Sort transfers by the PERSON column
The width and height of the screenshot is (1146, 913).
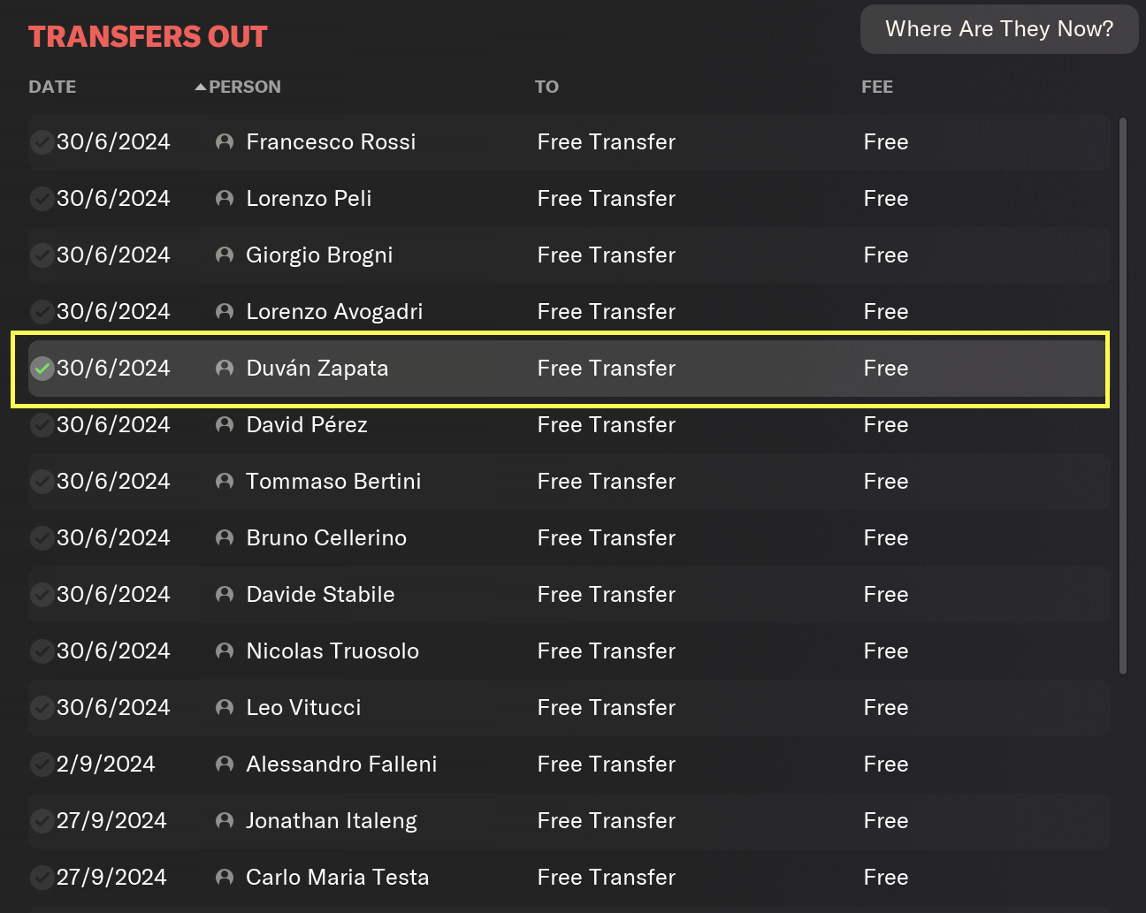[244, 87]
